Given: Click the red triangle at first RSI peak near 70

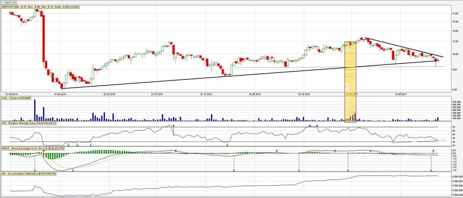Looking at the screenshot, I should (174, 126).
